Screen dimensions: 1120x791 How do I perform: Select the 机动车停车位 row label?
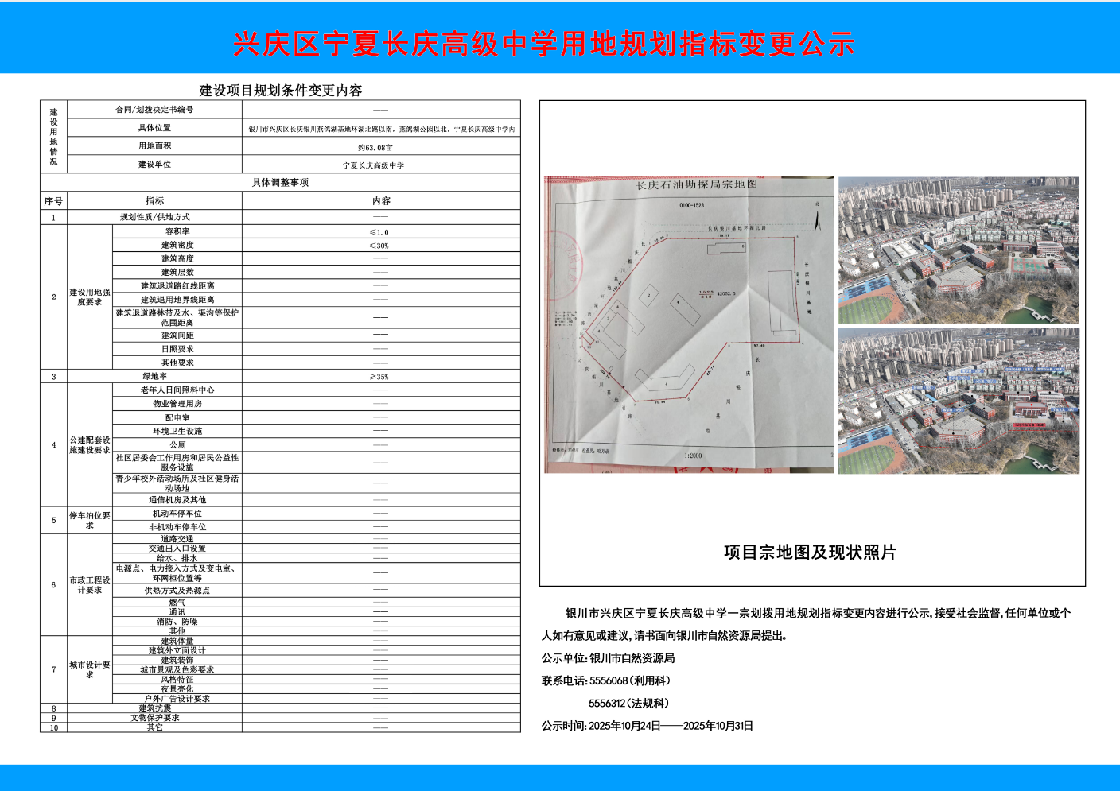click(177, 514)
